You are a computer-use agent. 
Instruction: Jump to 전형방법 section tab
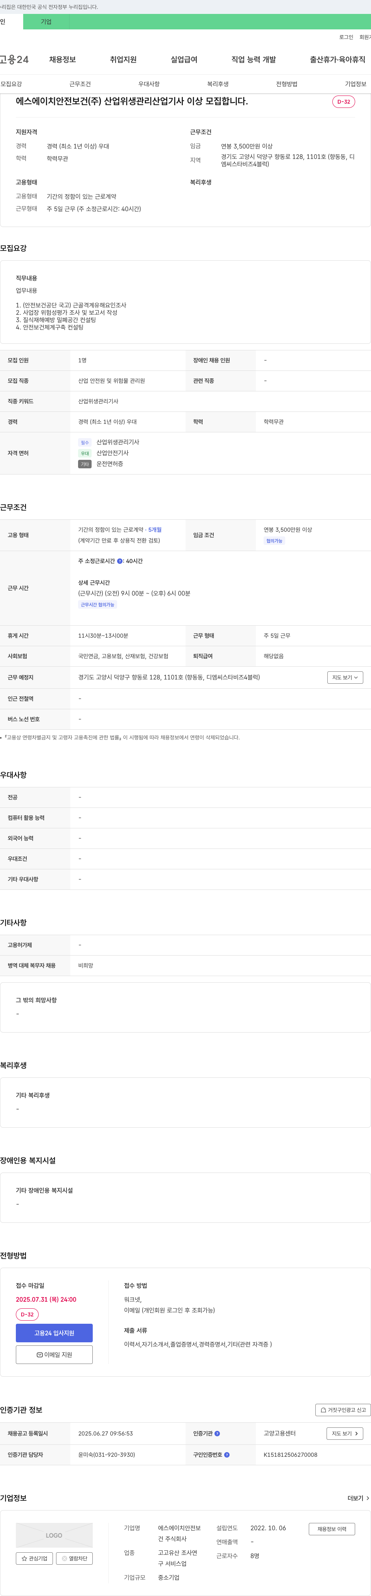point(287,84)
